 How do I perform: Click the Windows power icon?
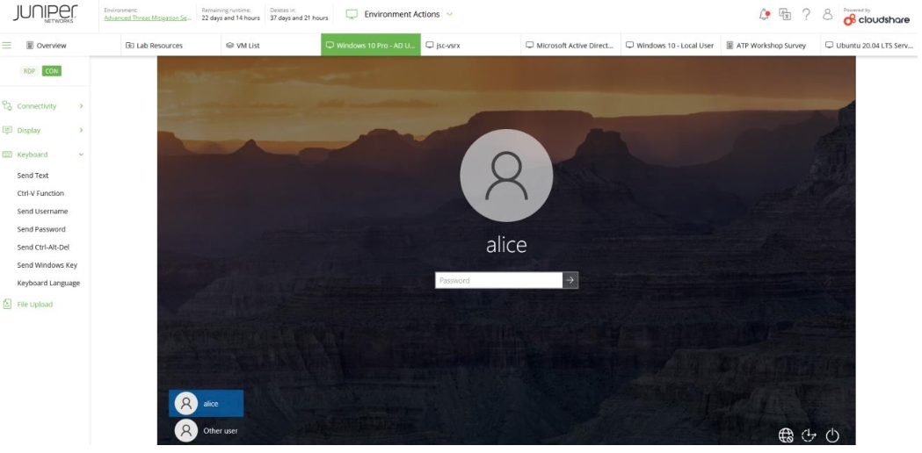click(x=832, y=435)
